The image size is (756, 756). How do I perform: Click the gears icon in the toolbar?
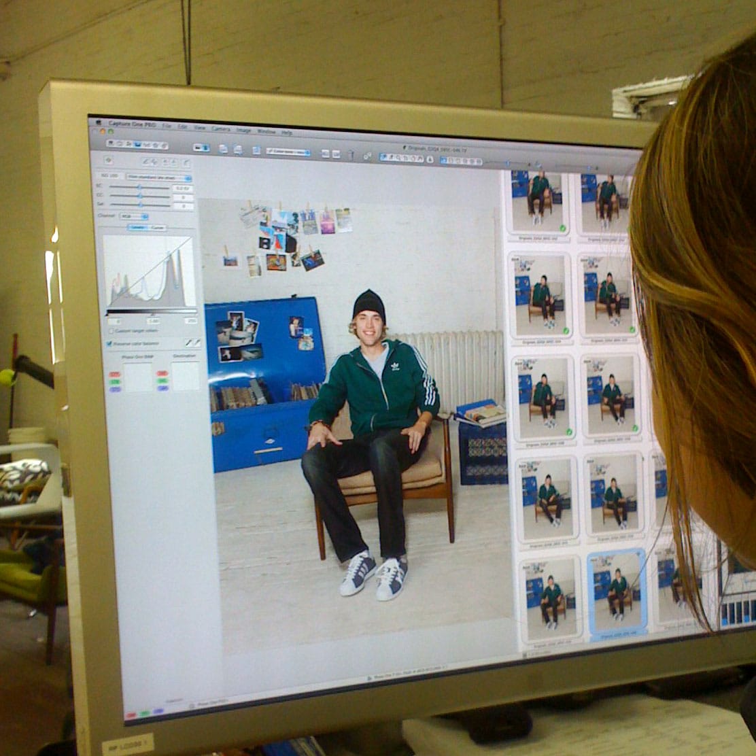point(367,156)
